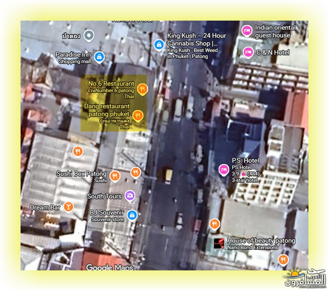Viewport: 329px width, 291px height.
Task: Select the South Tours purple camera pin
Action: 130,195
